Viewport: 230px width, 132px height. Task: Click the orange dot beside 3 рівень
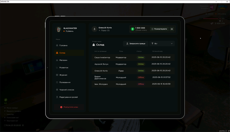[64, 31]
